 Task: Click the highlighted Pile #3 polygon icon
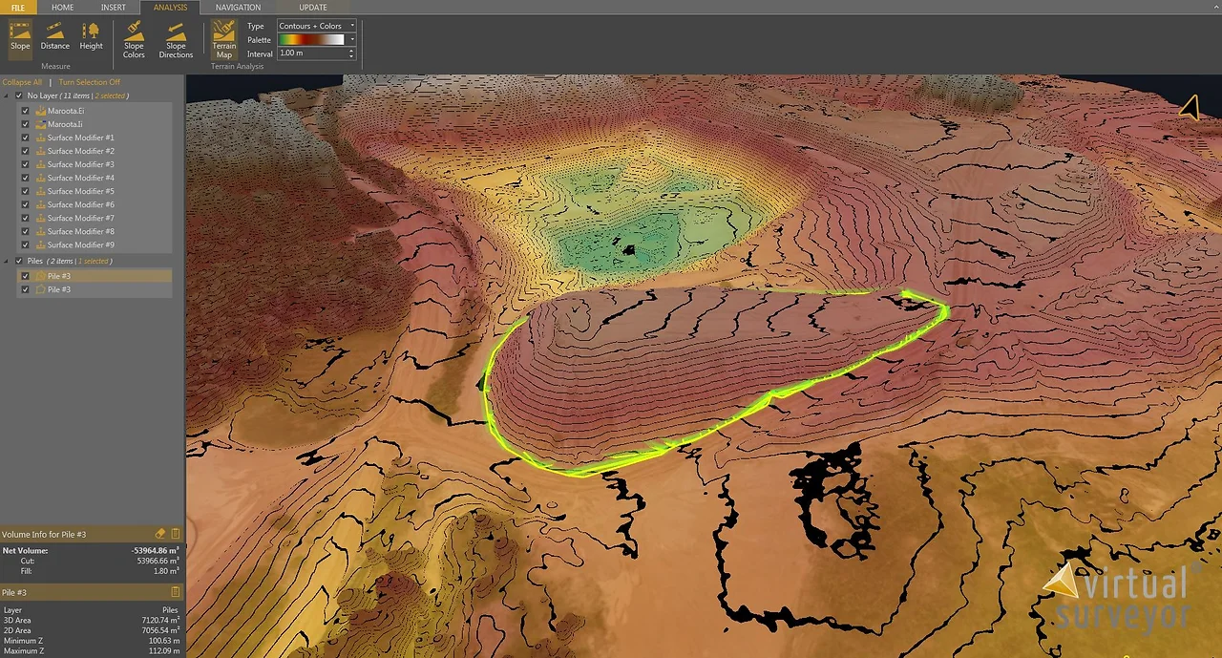[40, 276]
